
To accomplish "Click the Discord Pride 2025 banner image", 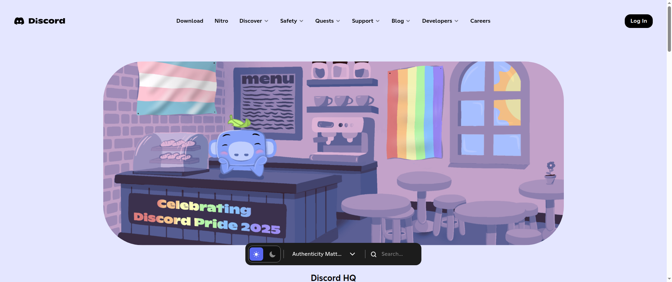I will point(333,153).
